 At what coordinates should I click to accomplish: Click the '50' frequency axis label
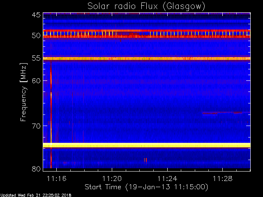tap(36, 36)
